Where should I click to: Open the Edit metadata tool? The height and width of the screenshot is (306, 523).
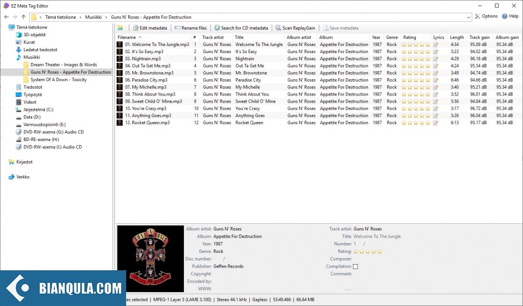click(x=150, y=28)
